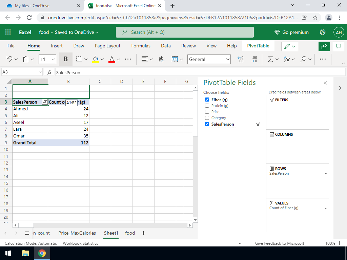Apply yellow fill color bucket icon
The image size is (347, 260).
coord(96,59)
